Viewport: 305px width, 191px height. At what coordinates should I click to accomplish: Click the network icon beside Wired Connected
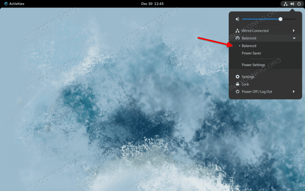coord(237,31)
